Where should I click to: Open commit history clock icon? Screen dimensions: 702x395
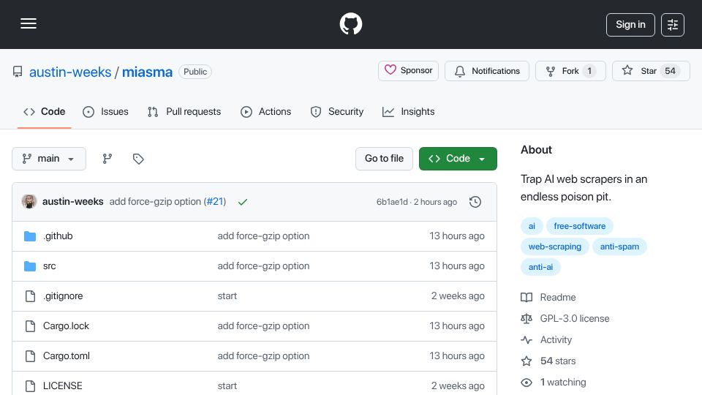(475, 202)
